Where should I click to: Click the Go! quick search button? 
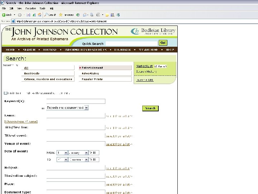[163, 43]
